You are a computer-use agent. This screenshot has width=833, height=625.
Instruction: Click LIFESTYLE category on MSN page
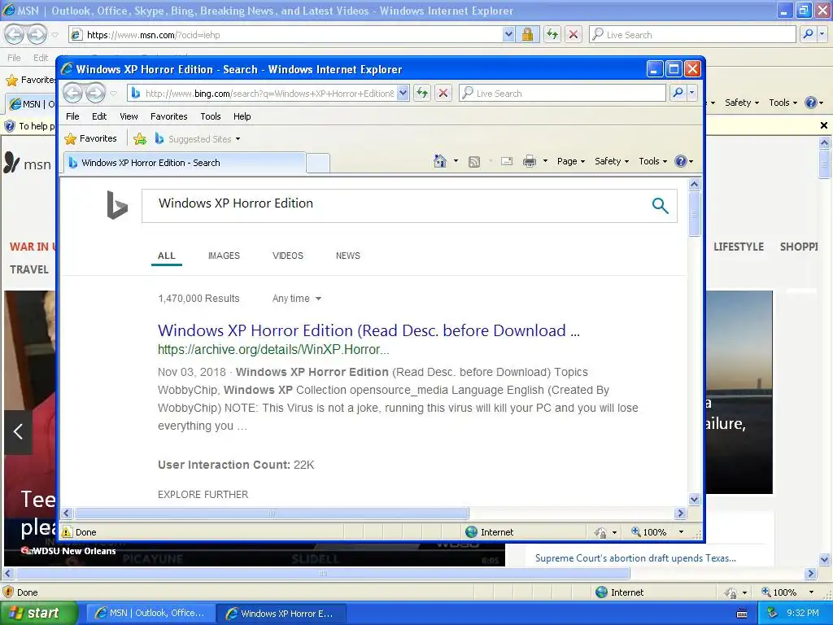[739, 247]
